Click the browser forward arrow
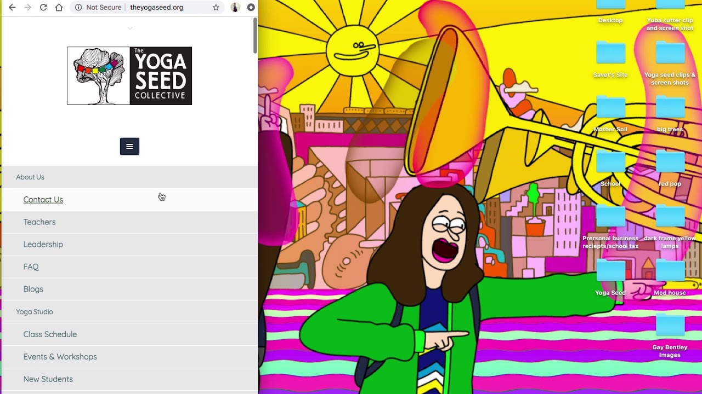Image resolution: width=702 pixels, height=394 pixels. 27,8
